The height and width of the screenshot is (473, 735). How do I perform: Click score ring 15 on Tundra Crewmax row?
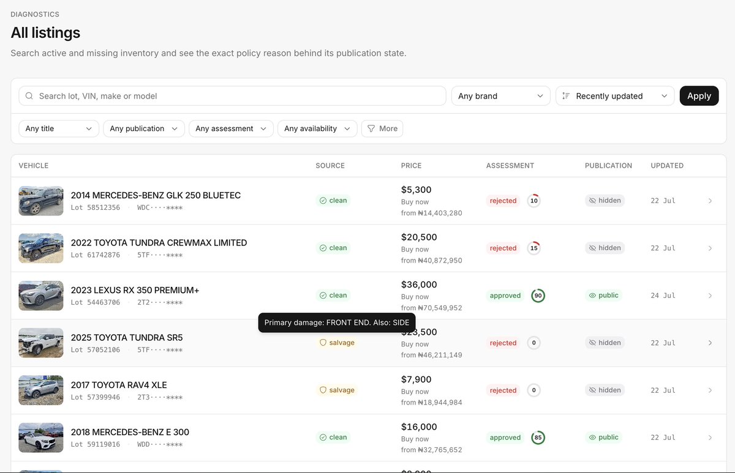(534, 248)
